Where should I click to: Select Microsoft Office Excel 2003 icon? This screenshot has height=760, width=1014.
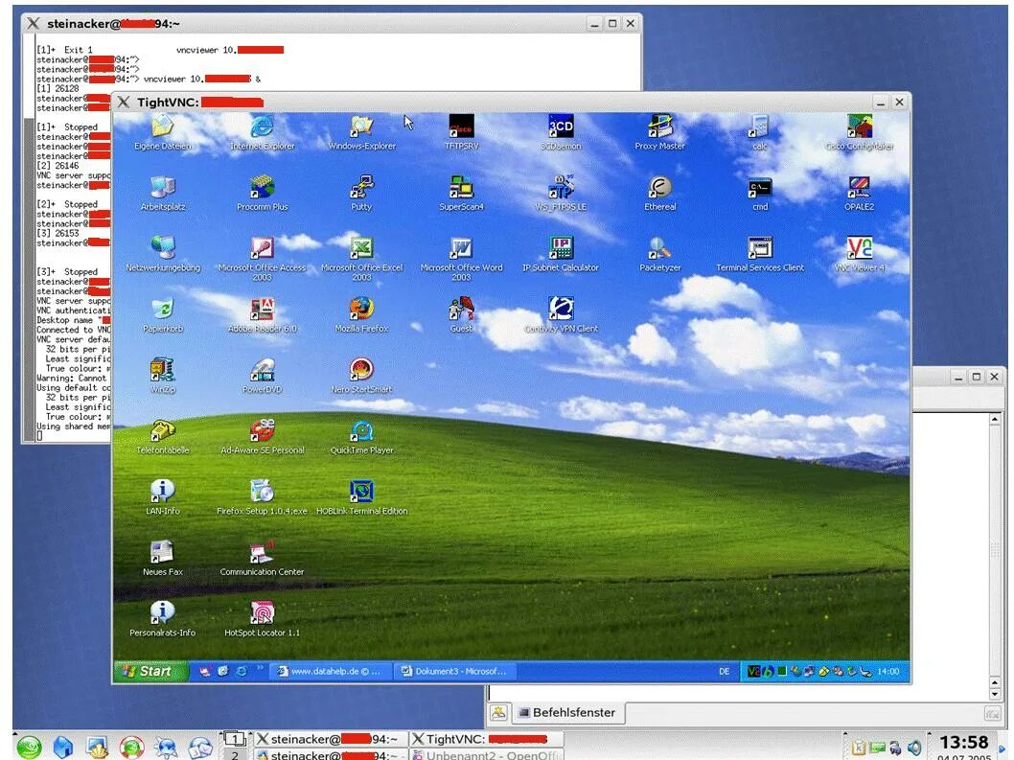point(361,248)
